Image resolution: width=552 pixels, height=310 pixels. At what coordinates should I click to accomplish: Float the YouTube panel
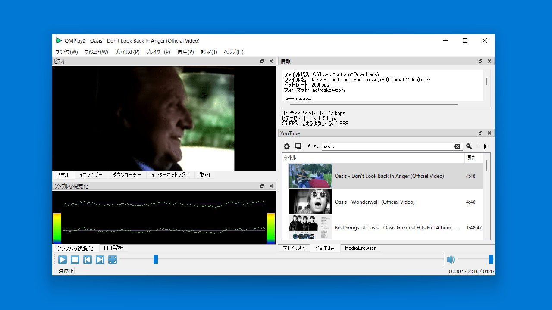click(x=480, y=133)
